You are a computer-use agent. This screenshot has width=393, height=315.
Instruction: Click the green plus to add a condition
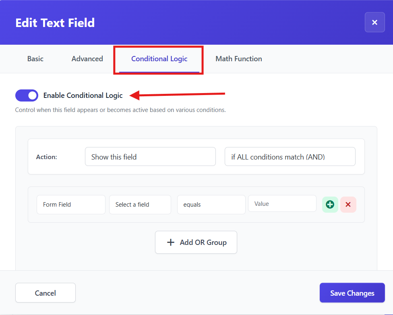click(x=330, y=204)
